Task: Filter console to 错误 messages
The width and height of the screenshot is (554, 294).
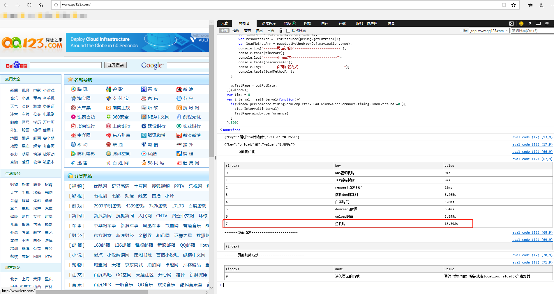Action: pyautogui.click(x=236, y=31)
